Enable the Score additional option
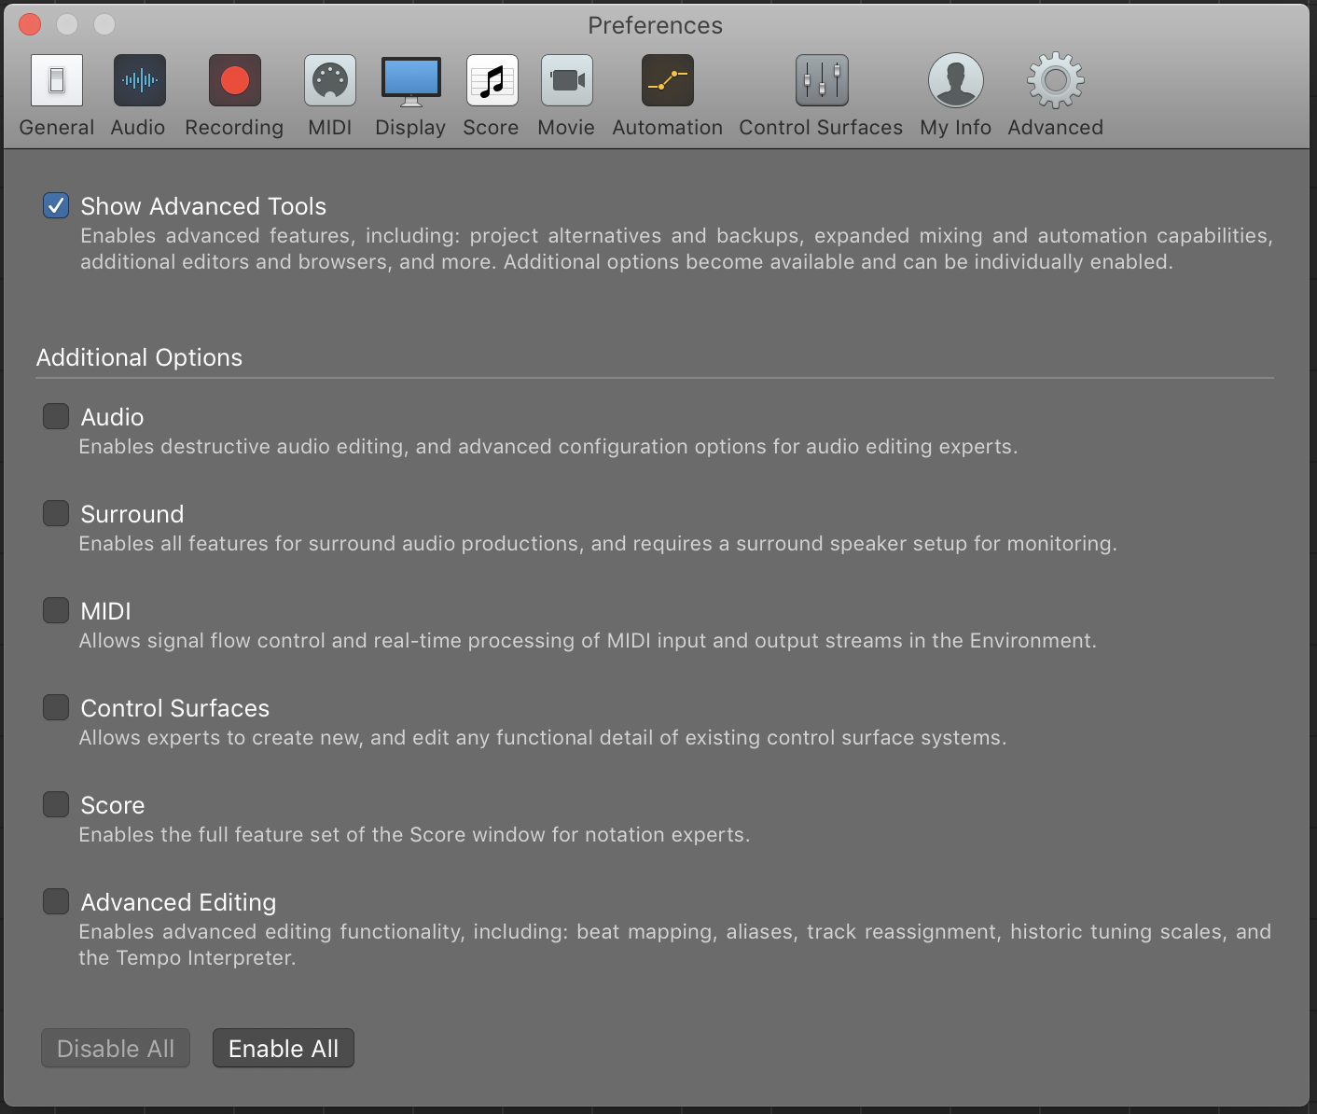 pyautogui.click(x=56, y=804)
